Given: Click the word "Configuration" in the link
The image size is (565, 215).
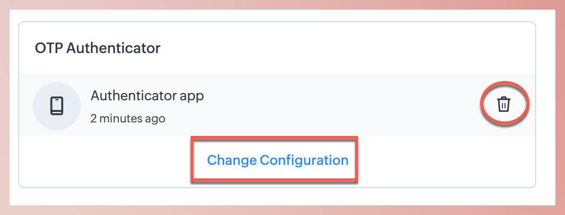Looking at the screenshot, I should 304,160.
